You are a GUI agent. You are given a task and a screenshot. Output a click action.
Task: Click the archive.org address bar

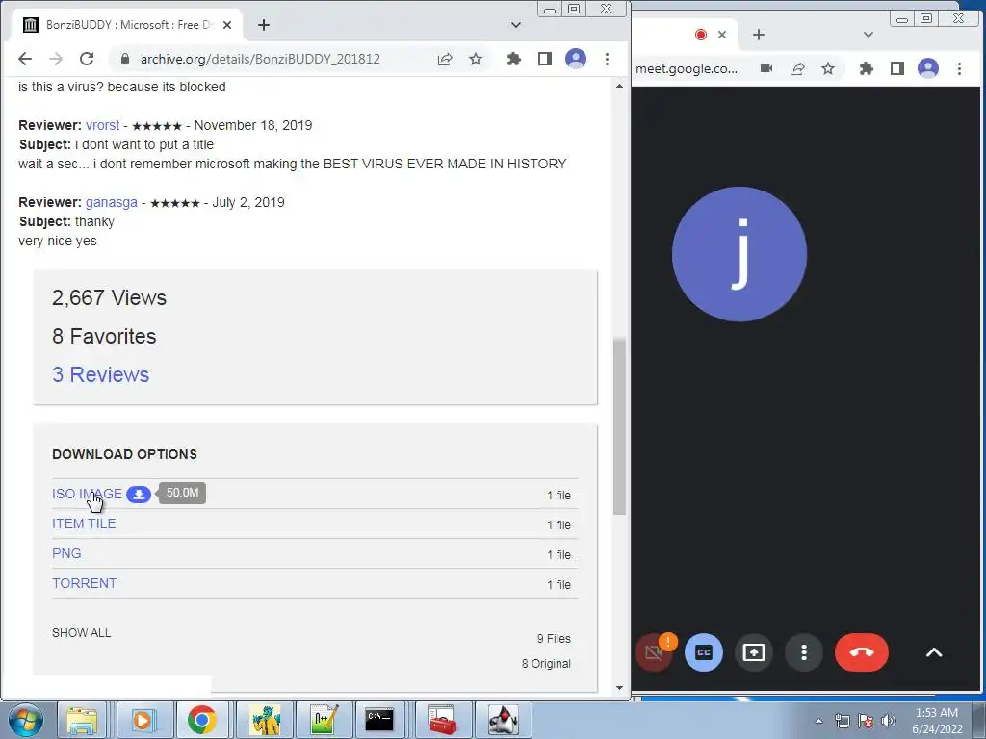pyautogui.click(x=260, y=59)
